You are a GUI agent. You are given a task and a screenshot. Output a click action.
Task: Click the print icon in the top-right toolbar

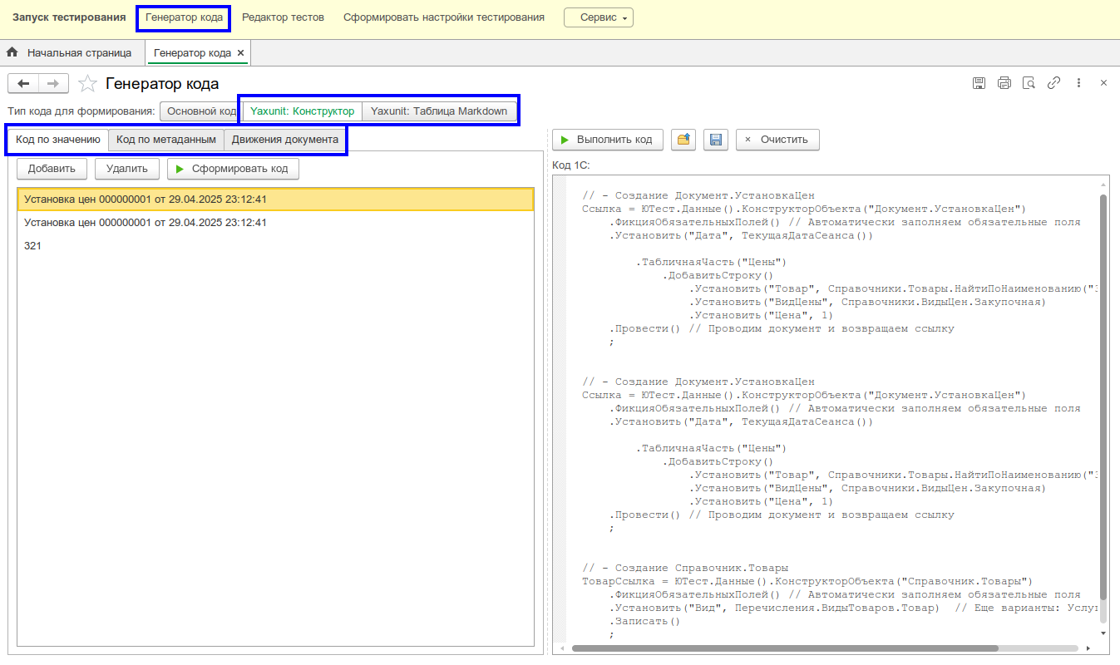tap(1004, 83)
